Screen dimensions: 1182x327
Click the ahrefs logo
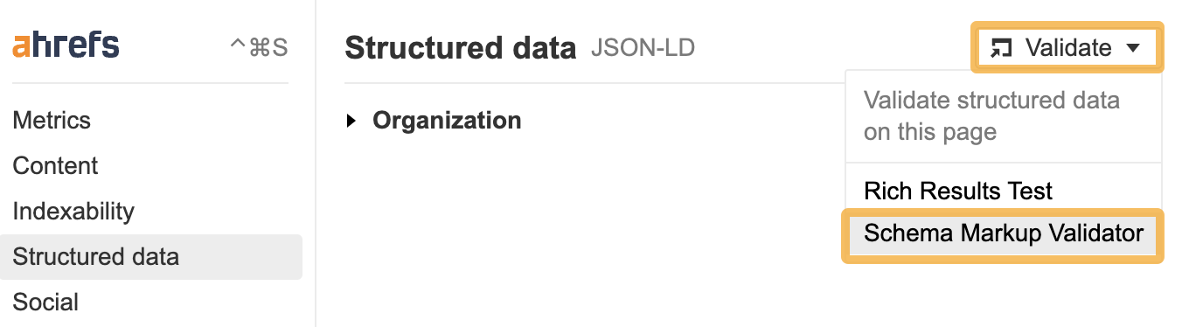pyautogui.click(x=66, y=45)
